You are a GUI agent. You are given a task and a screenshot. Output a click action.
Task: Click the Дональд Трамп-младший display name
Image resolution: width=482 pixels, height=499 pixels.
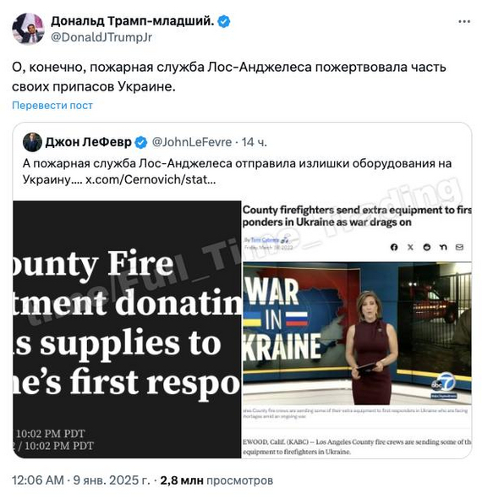tap(133, 21)
